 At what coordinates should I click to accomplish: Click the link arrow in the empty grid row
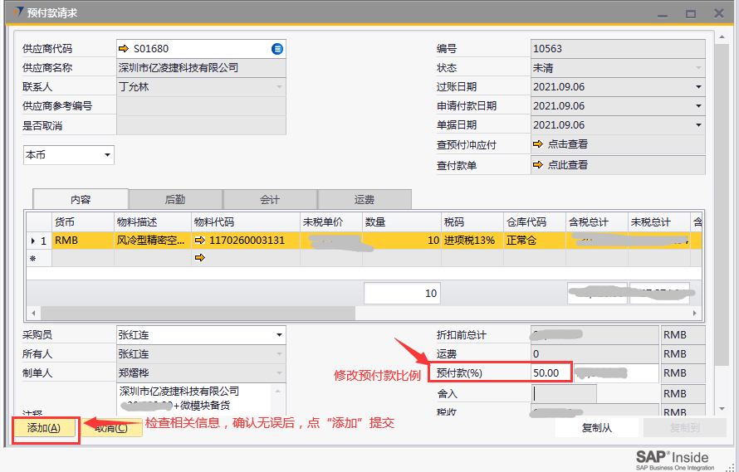pos(199,258)
